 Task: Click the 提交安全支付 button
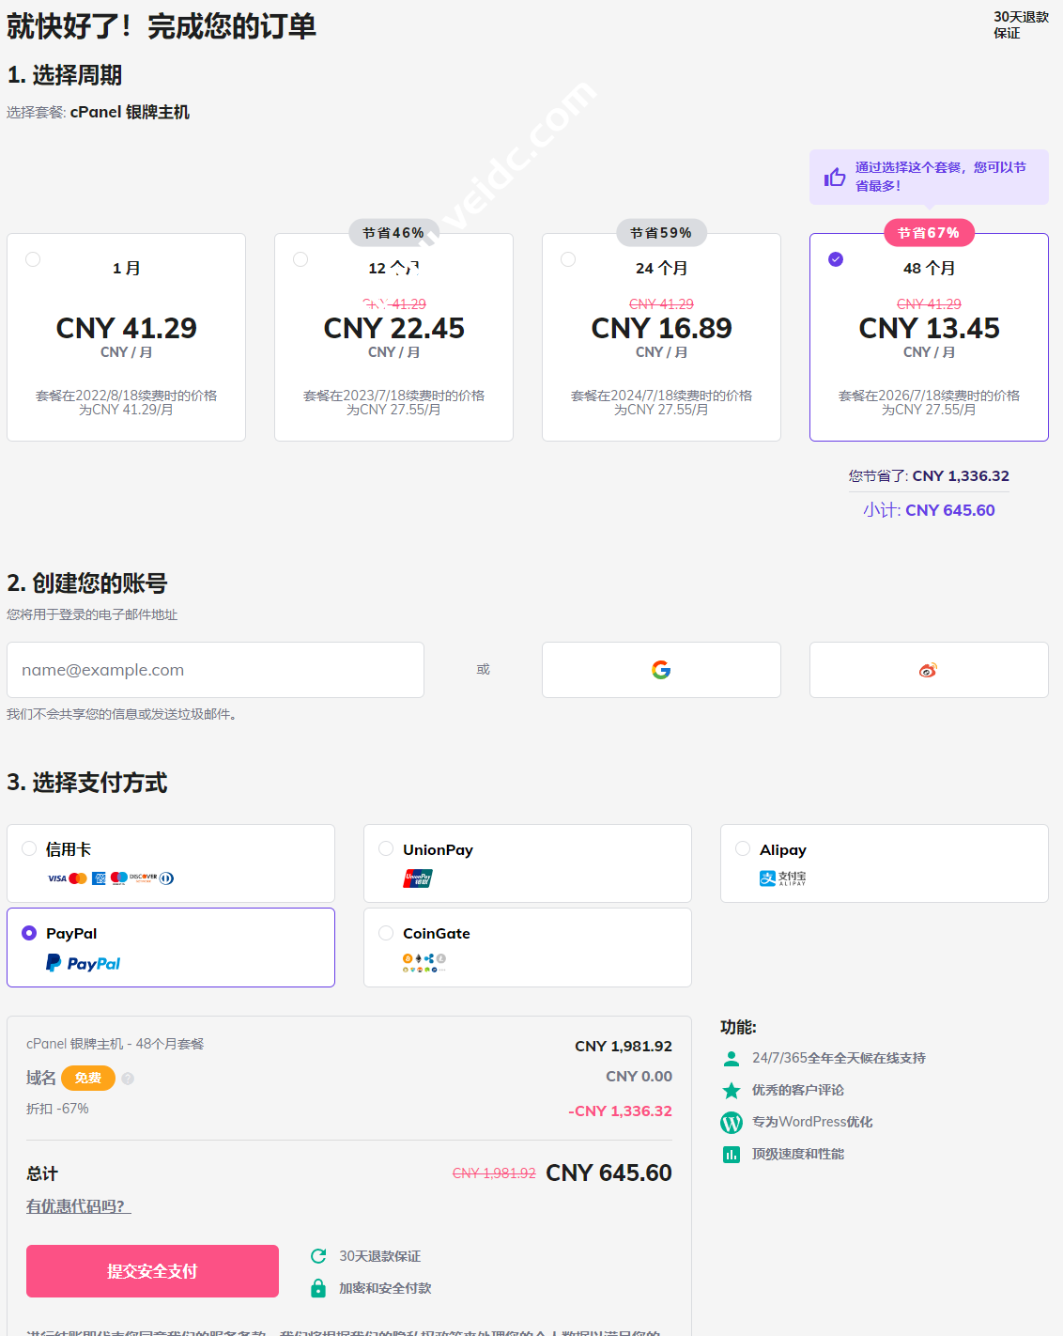(152, 1271)
